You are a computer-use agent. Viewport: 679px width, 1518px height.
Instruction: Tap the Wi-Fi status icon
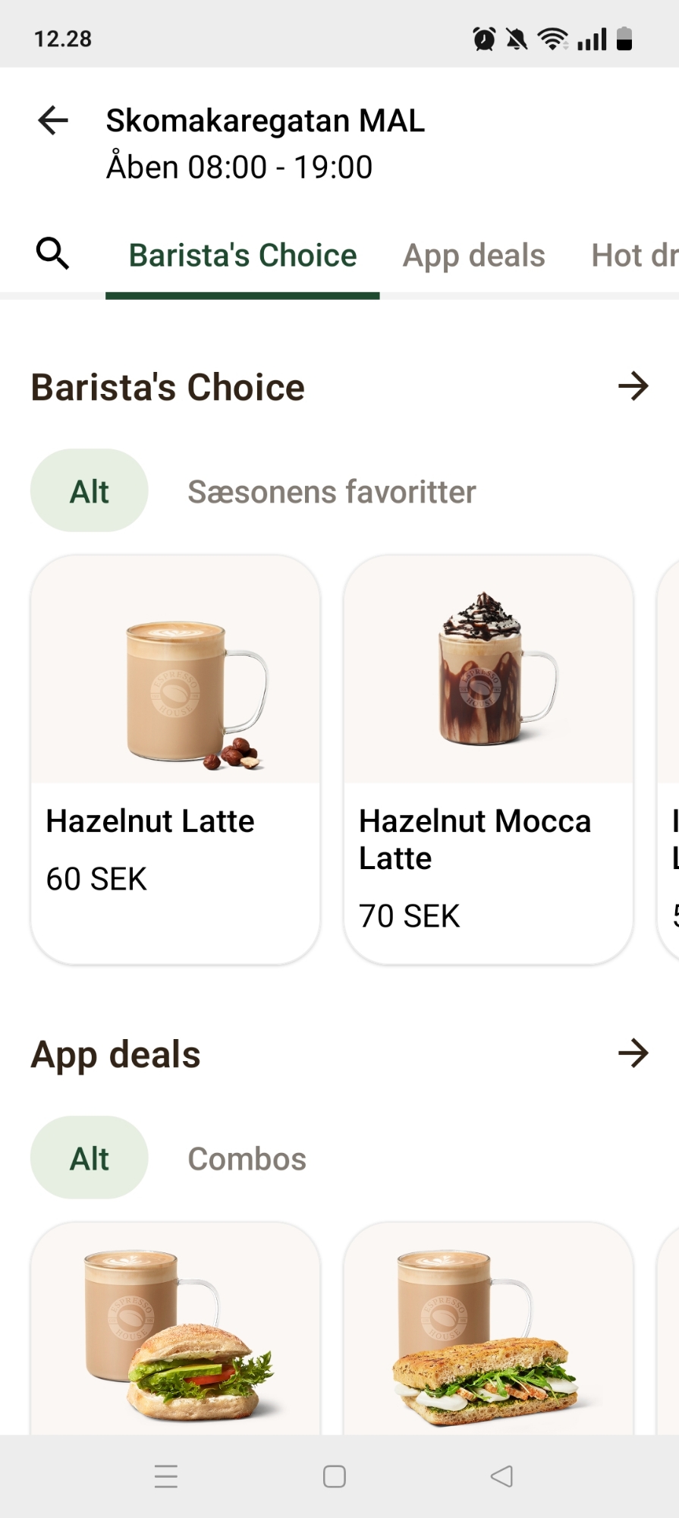(552, 39)
